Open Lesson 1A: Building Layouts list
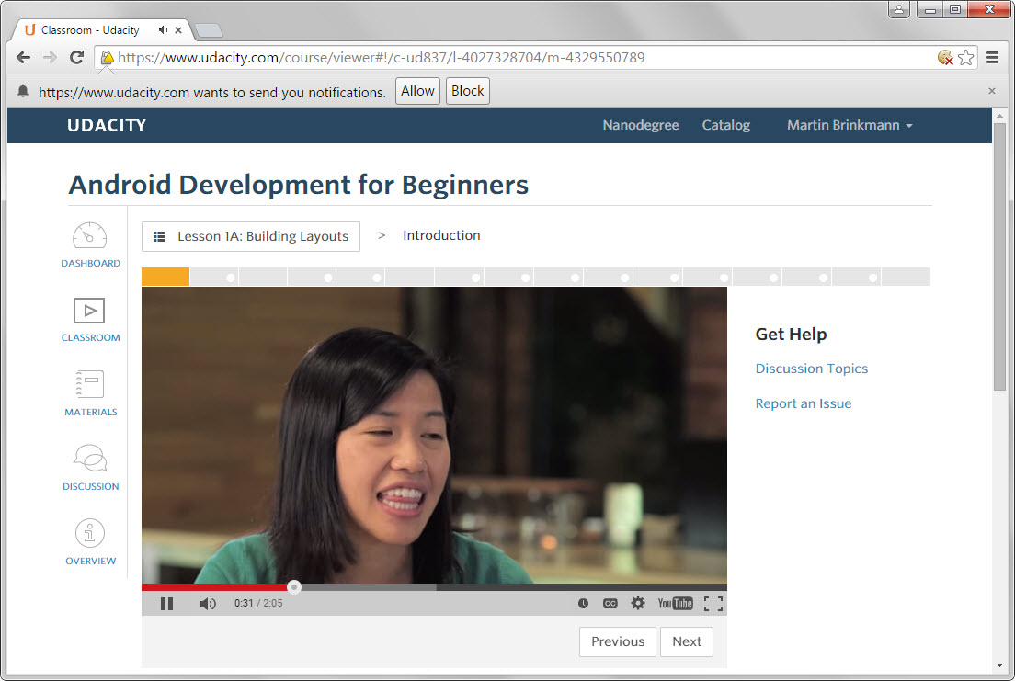 point(250,236)
